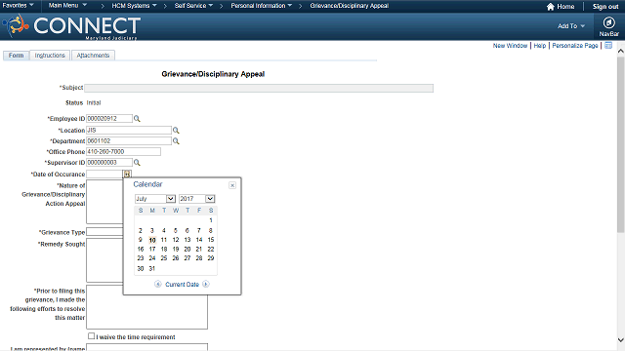
Task: Click the Sign out link
Action: 605,7
